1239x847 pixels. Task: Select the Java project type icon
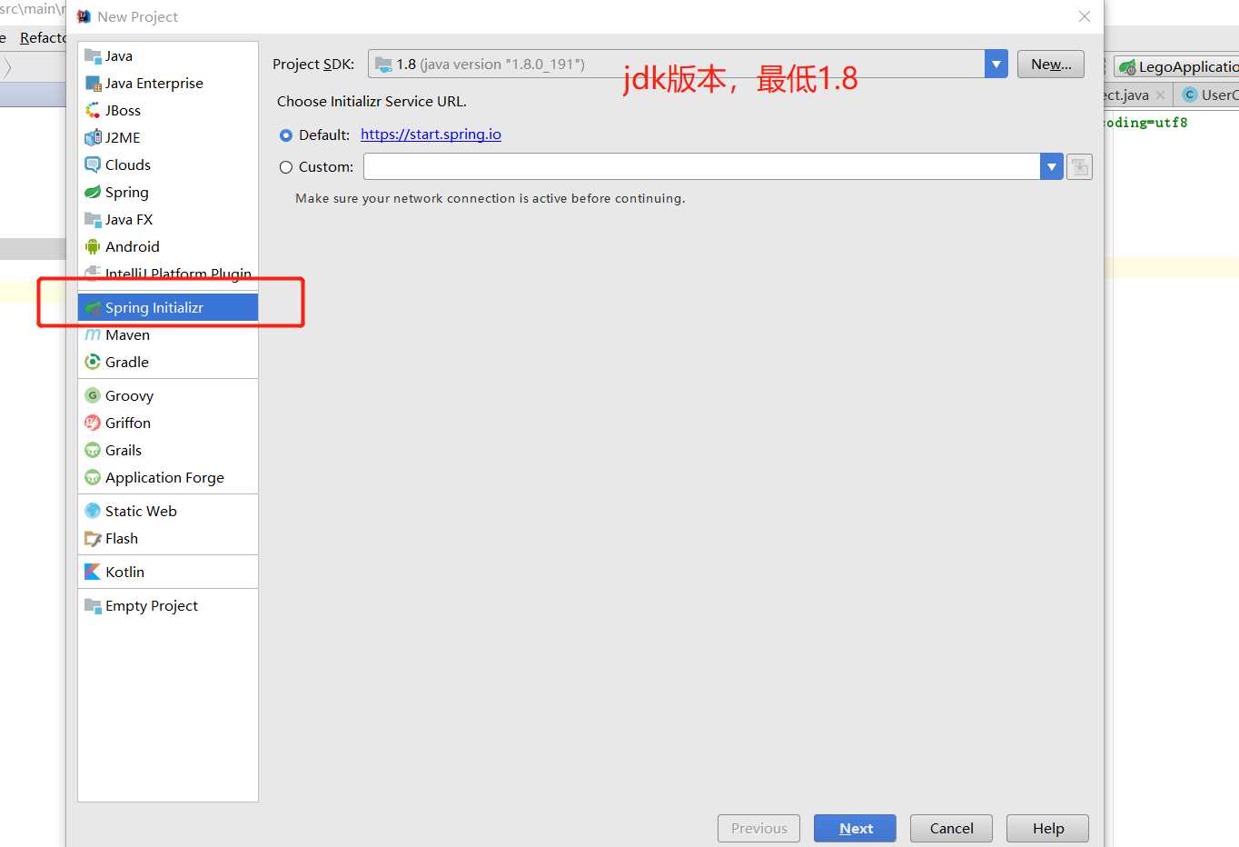click(x=93, y=56)
